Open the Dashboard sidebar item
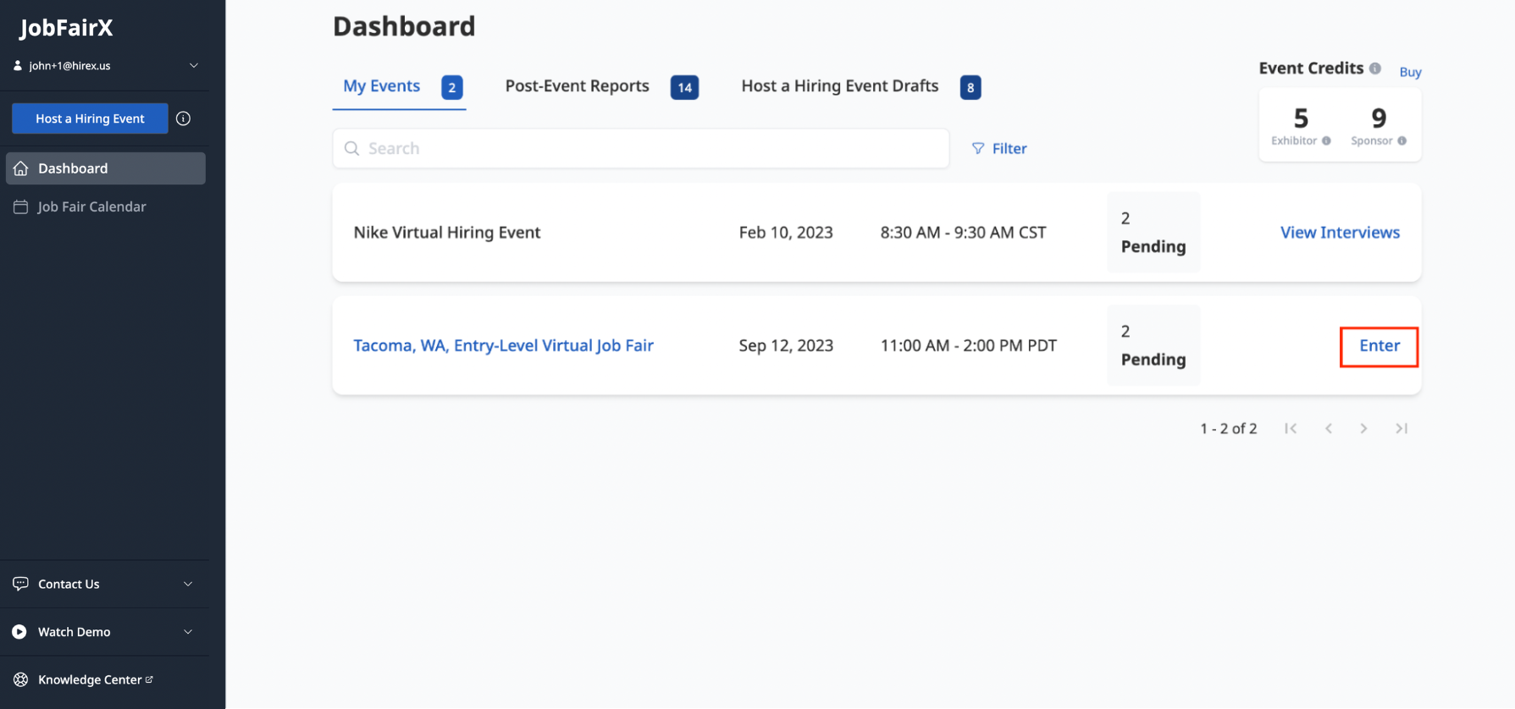Viewport: 1515px width, 709px height. 106,168
